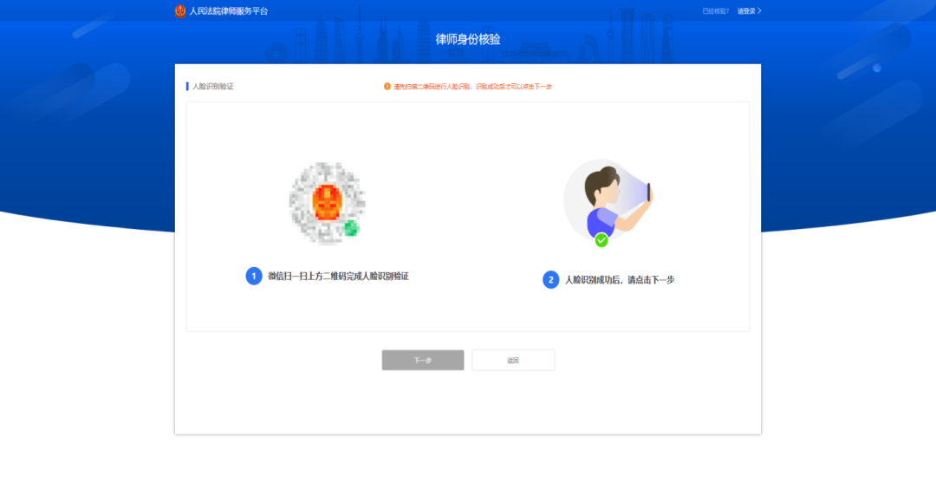Image resolution: width=936 pixels, height=496 pixels.
Task: Click the blue step 2 number circle
Action: (x=550, y=280)
